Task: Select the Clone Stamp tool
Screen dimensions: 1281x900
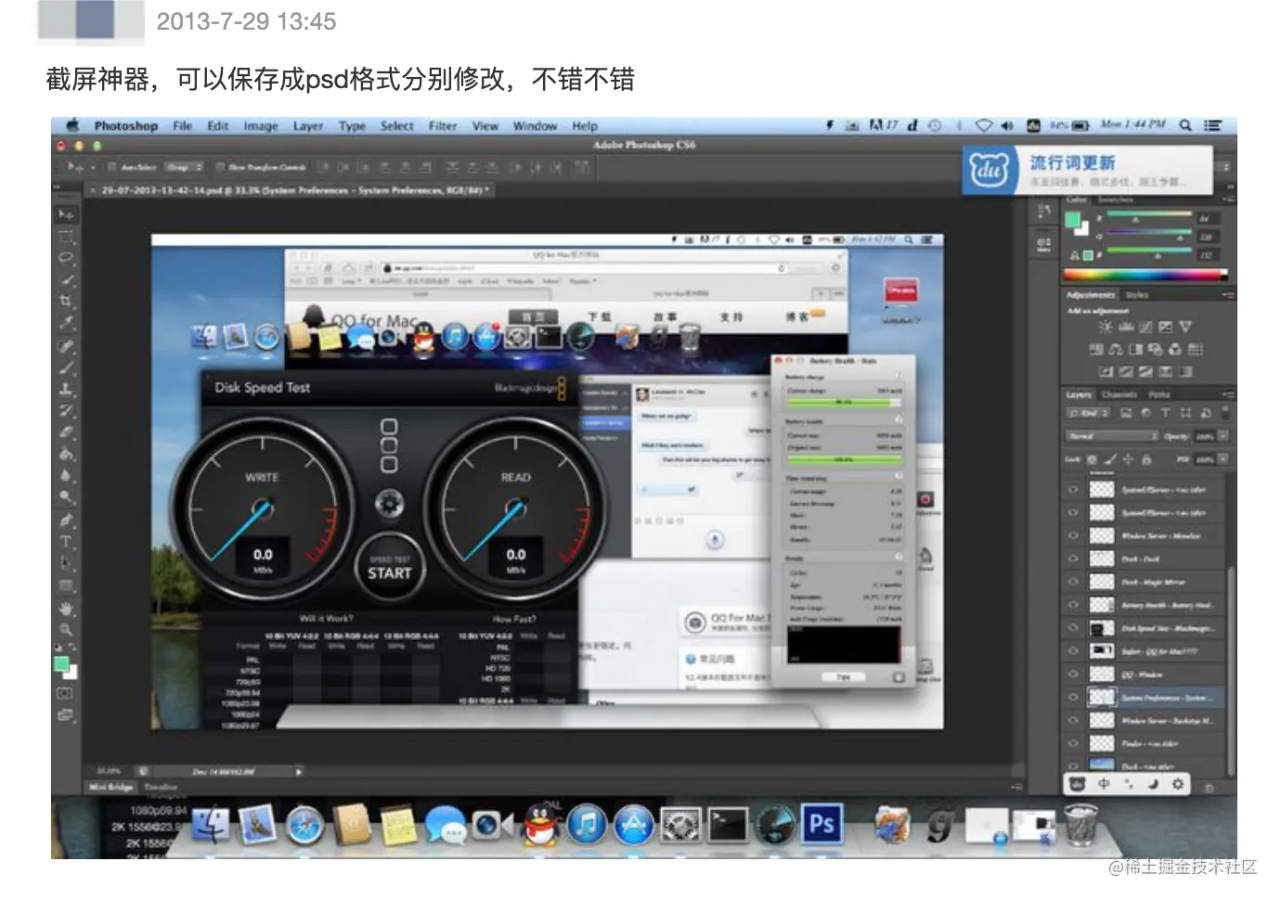Action: click(x=66, y=388)
